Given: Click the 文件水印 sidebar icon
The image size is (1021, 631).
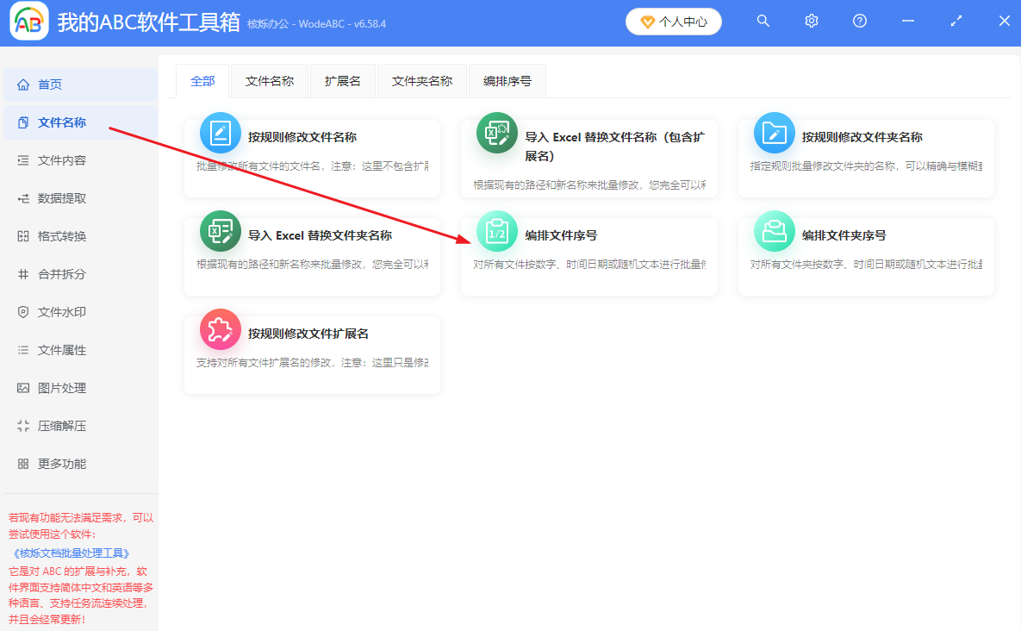Looking at the screenshot, I should coord(23,312).
